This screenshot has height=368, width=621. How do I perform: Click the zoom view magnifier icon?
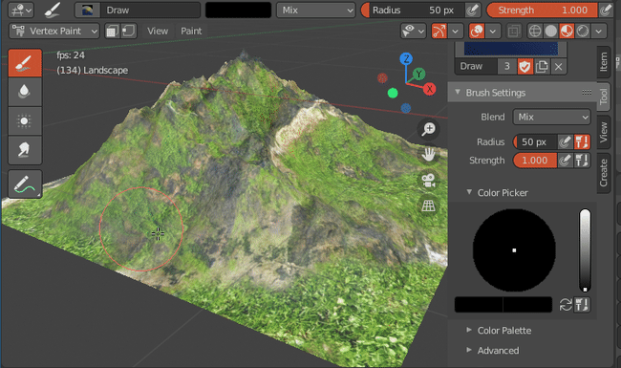click(x=429, y=129)
